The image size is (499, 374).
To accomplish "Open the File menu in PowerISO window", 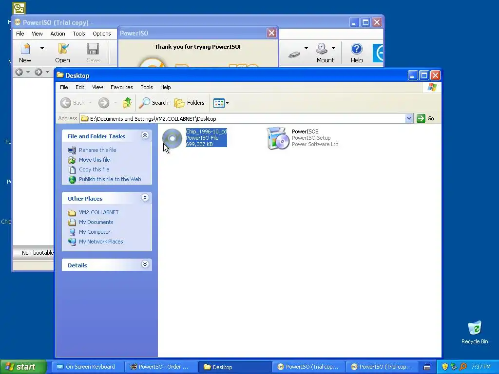I will coord(20,34).
